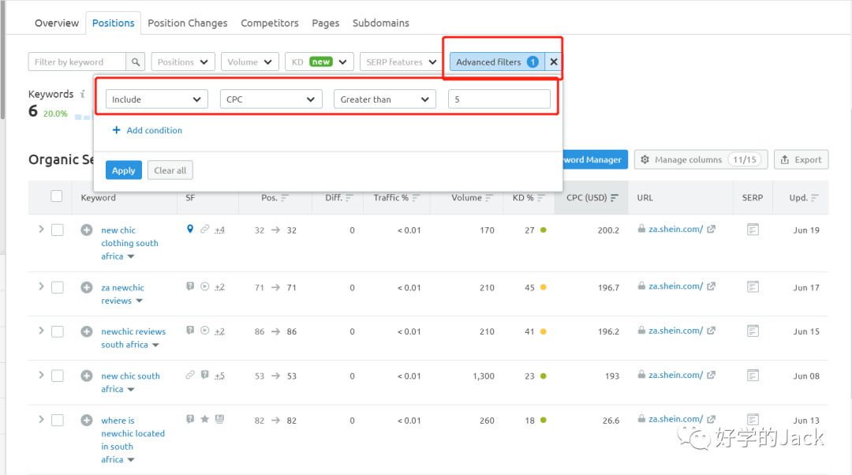
Task: Click the keyword search magnifier icon
Action: click(x=136, y=62)
